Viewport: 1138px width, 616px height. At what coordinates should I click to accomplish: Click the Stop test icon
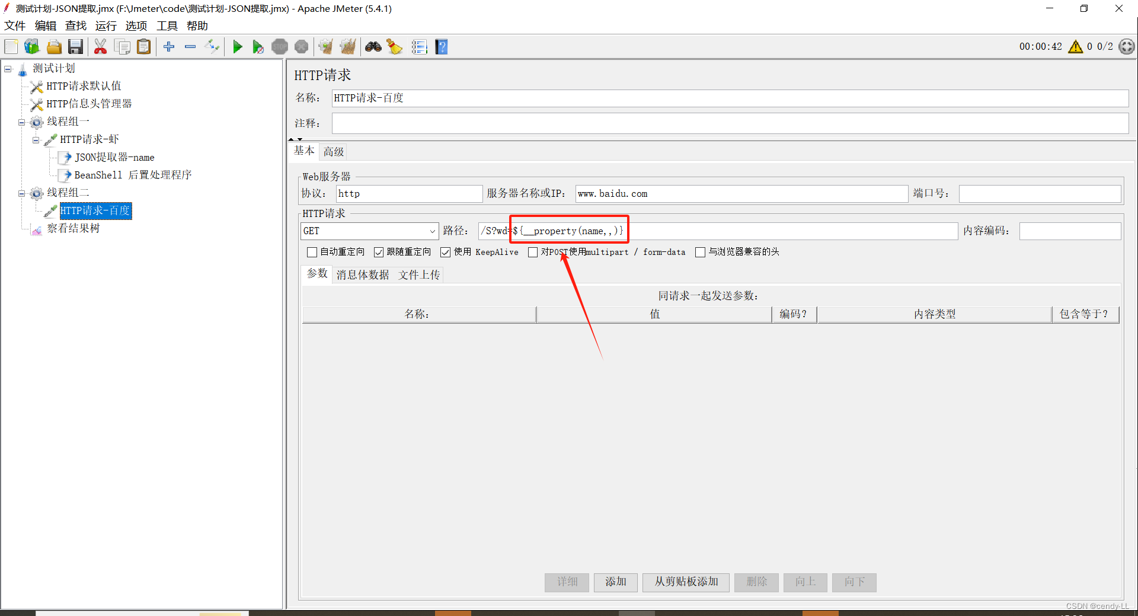click(x=280, y=47)
